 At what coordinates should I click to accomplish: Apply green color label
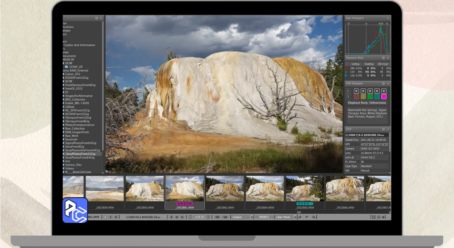370,96
